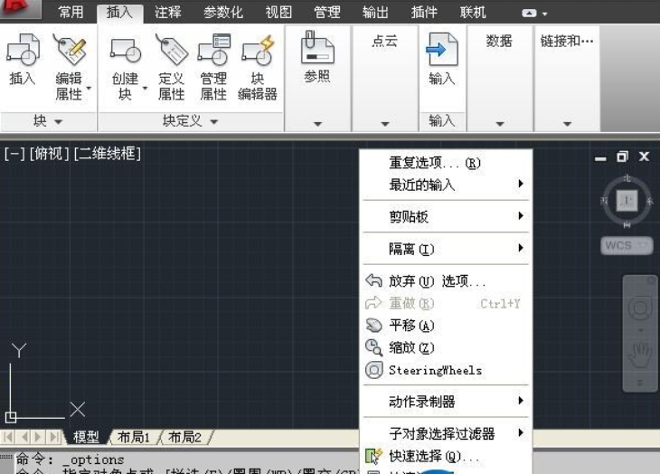
Task: Open 最近的输入 submenu
Action: click(x=446, y=185)
